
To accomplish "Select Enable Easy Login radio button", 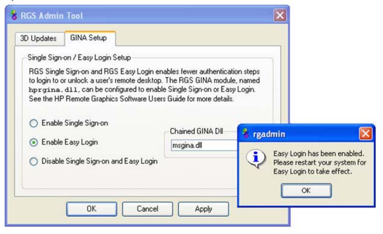I will 33,142.
